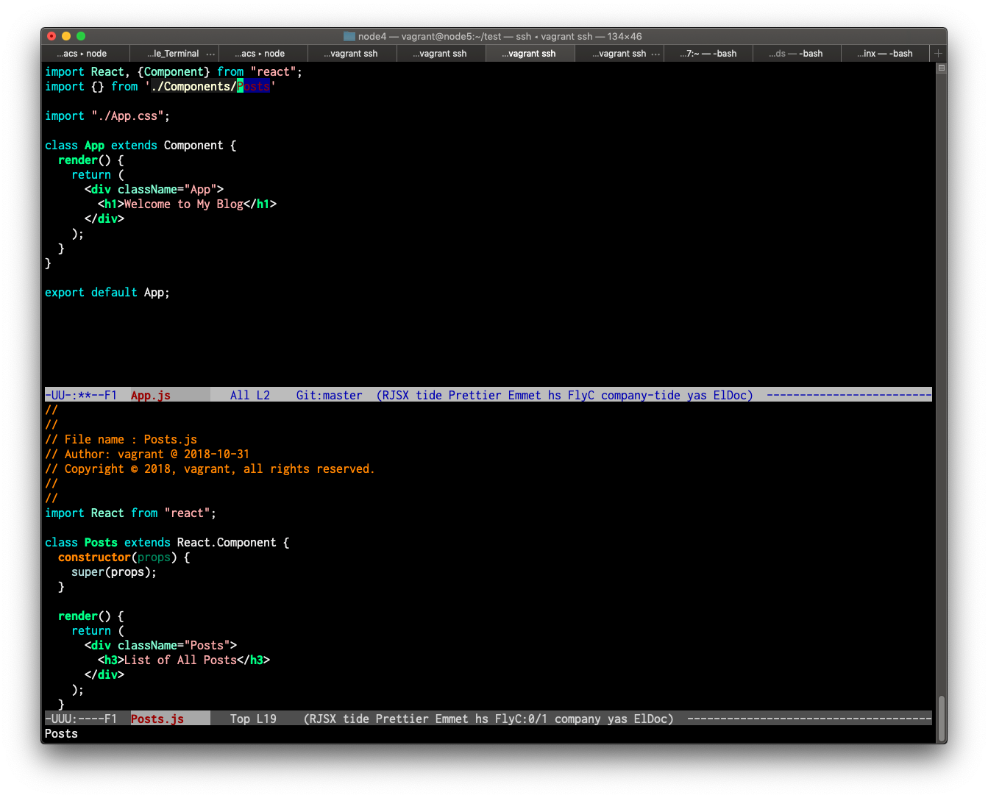988x798 pixels.
Task: Open the overflow menu on the Terminal tab
Action: [211, 53]
